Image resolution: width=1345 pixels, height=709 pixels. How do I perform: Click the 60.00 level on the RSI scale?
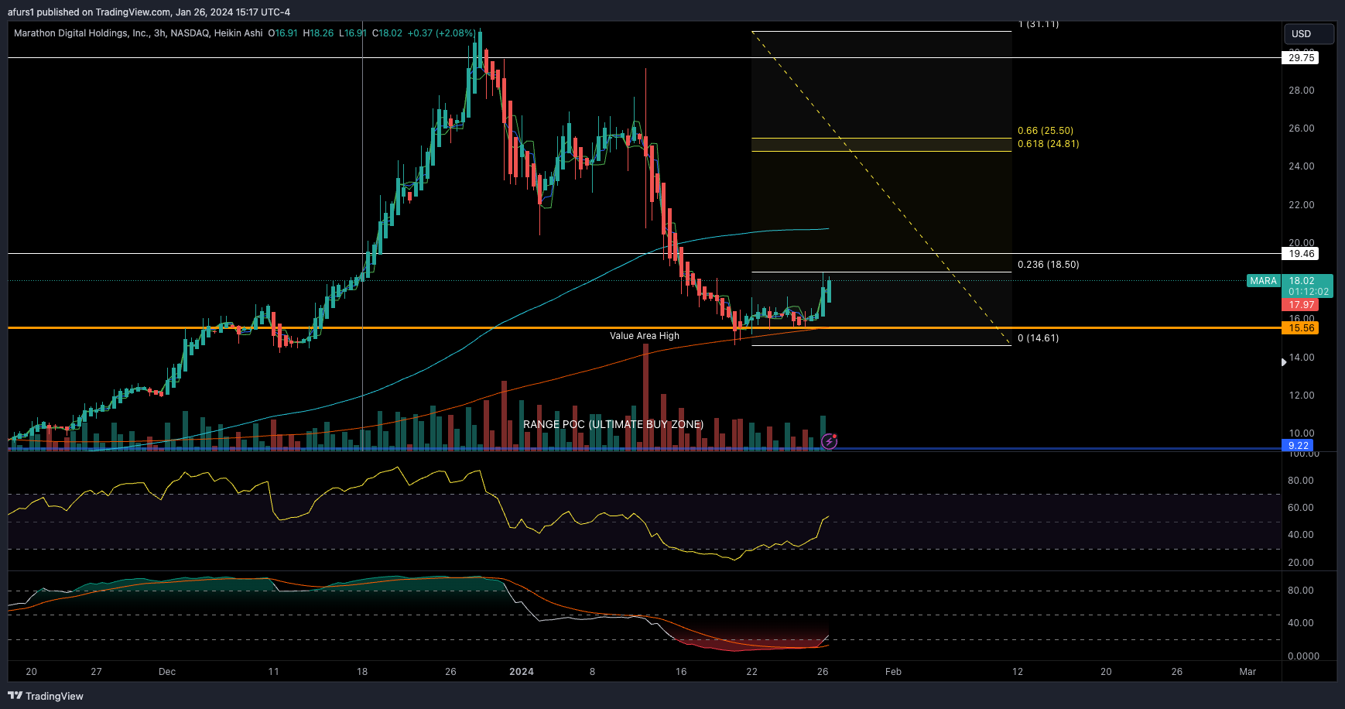(1301, 508)
